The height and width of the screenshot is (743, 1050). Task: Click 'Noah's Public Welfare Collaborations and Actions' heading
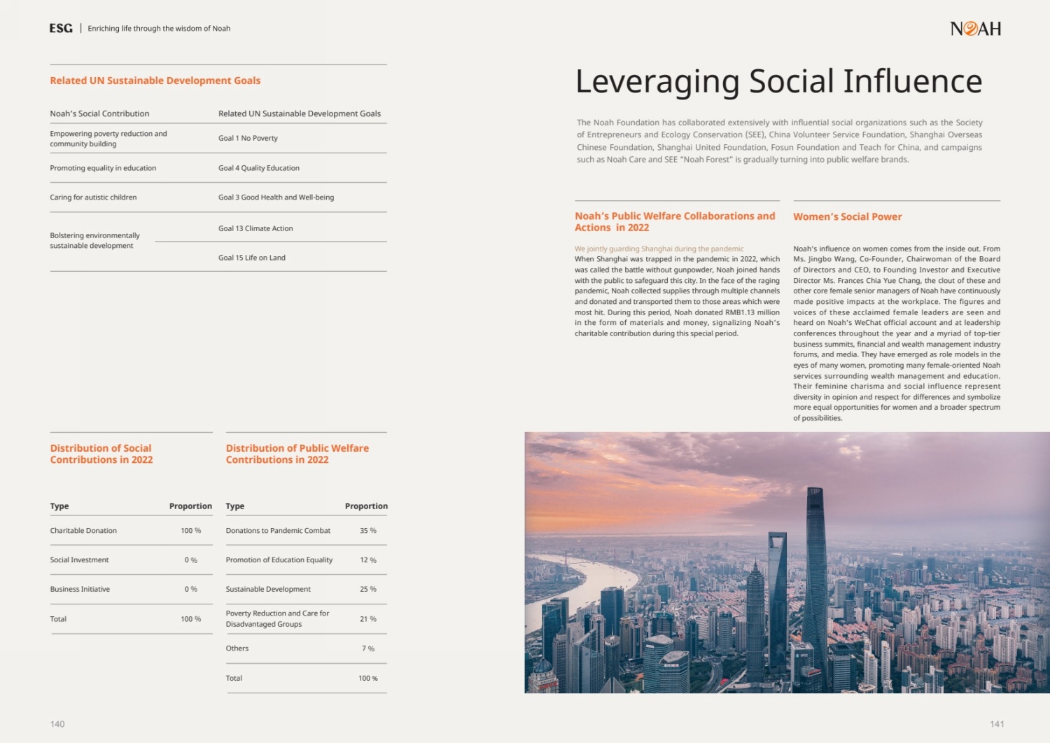(675, 221)
